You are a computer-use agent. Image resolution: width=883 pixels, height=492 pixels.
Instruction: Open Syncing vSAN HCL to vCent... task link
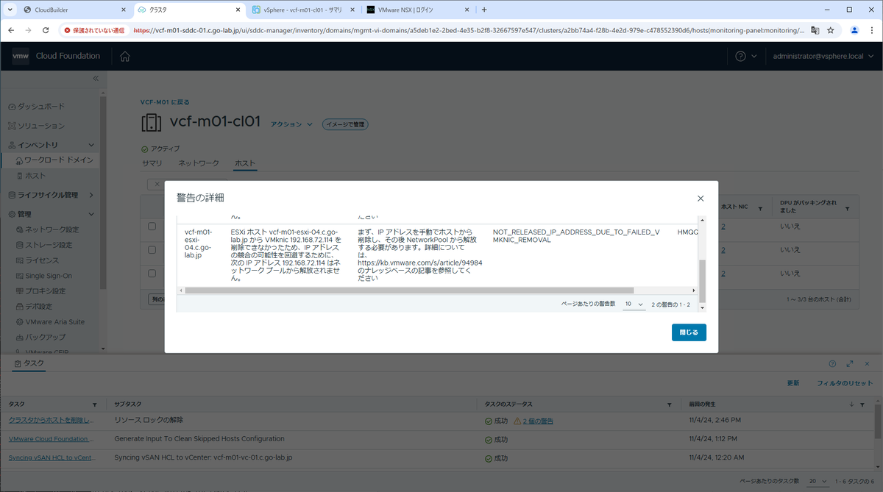51,457
